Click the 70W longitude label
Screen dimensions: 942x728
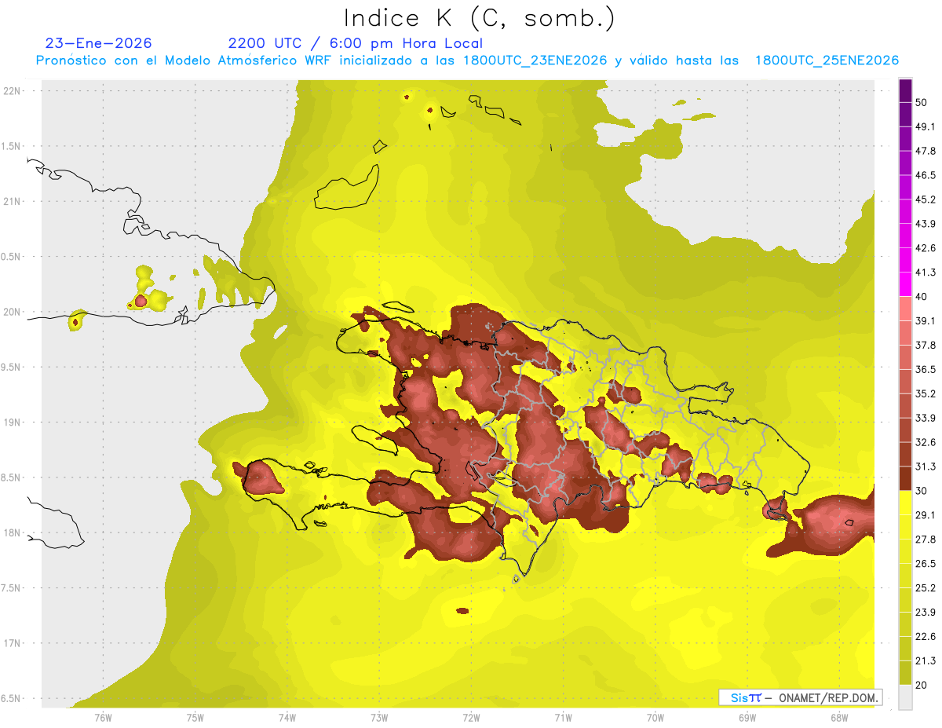point(655,717)
